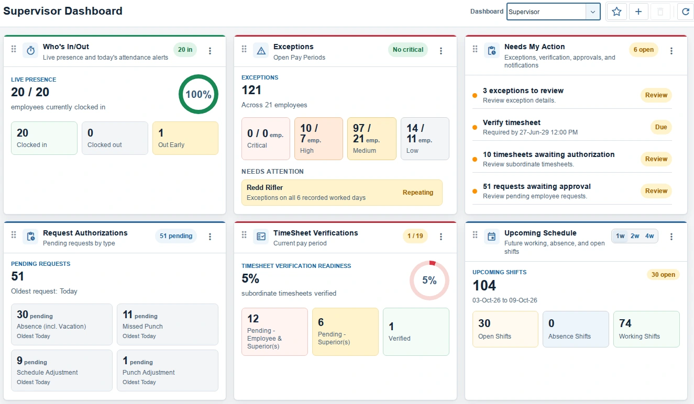Click the Due badge for Verify timesheet
694x404 pixels.
661,127
